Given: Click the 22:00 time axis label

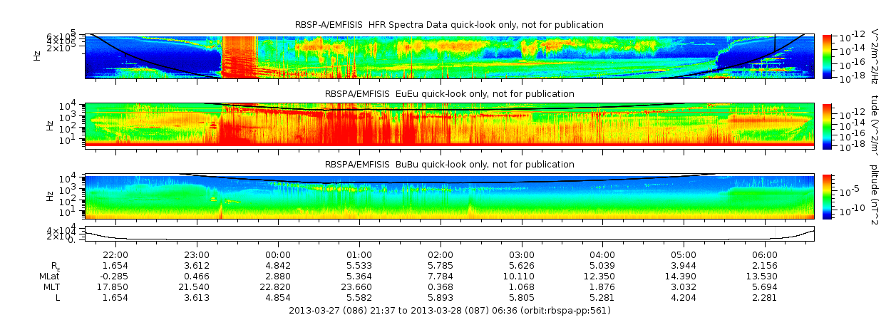Looking at the screenshot, I should pos(115,254).
